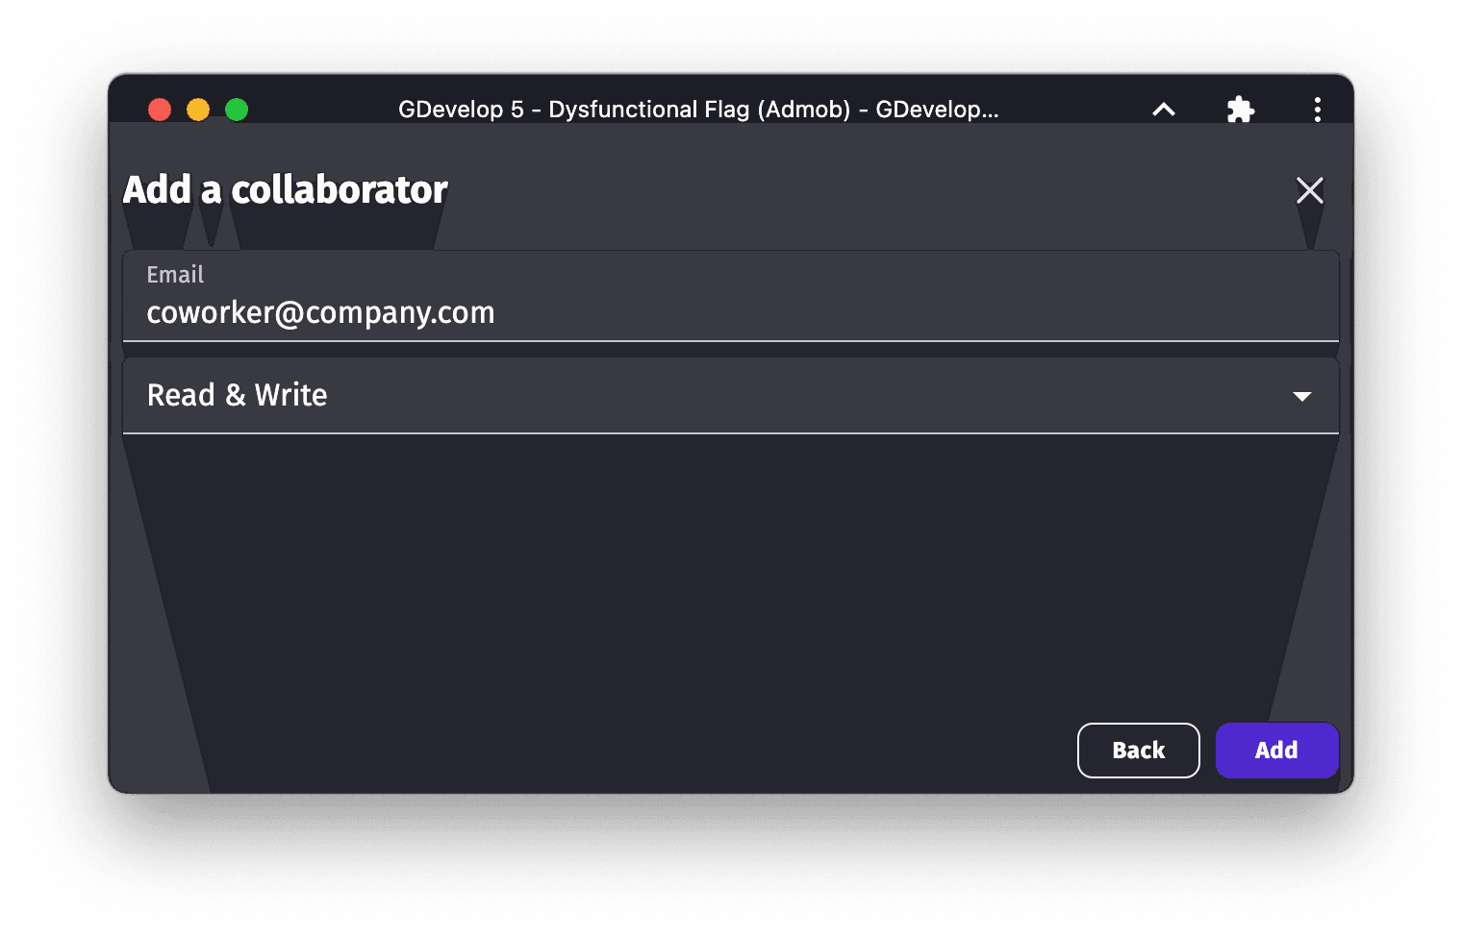Click the "Dysfunctional Flag (Admob)" title portion
1462x936 pixels.
[x=699, y=110]
